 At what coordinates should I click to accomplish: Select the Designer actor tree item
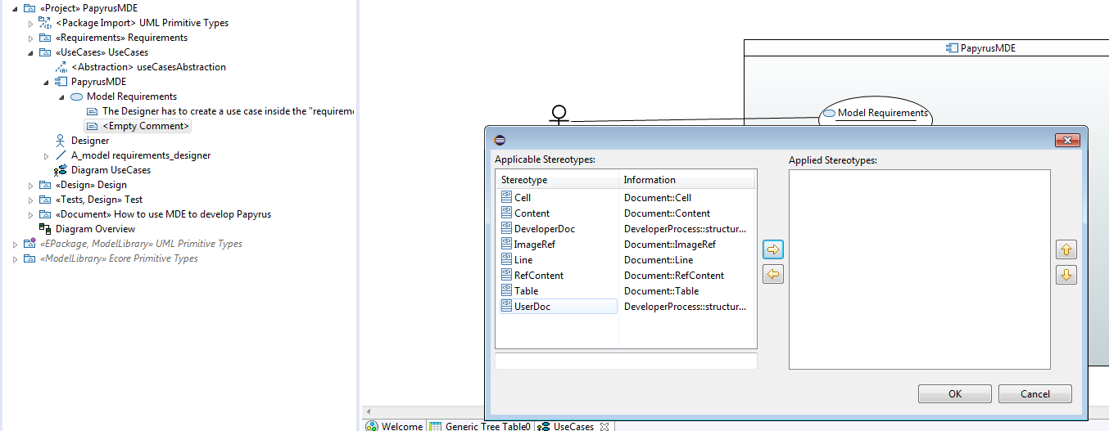pos(89,141)
